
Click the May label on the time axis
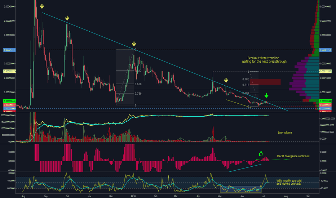coord(220,196)
